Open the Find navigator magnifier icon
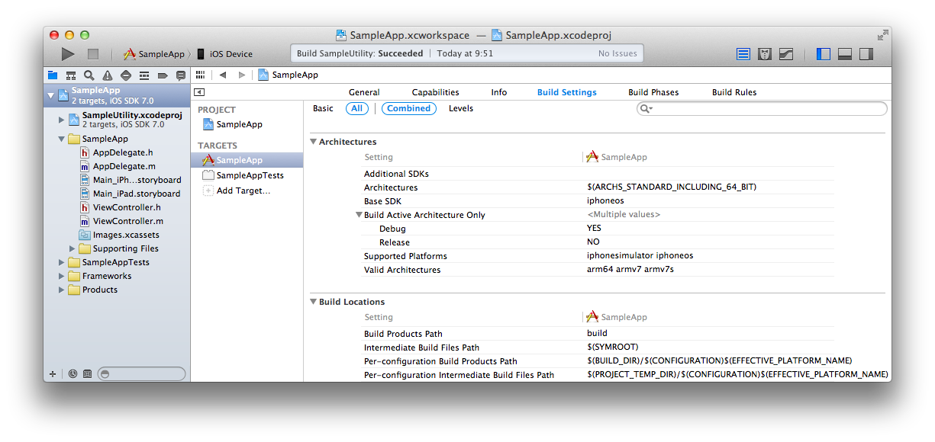The image size is (935, 442). pyautogui.click(x=89, y=75)
